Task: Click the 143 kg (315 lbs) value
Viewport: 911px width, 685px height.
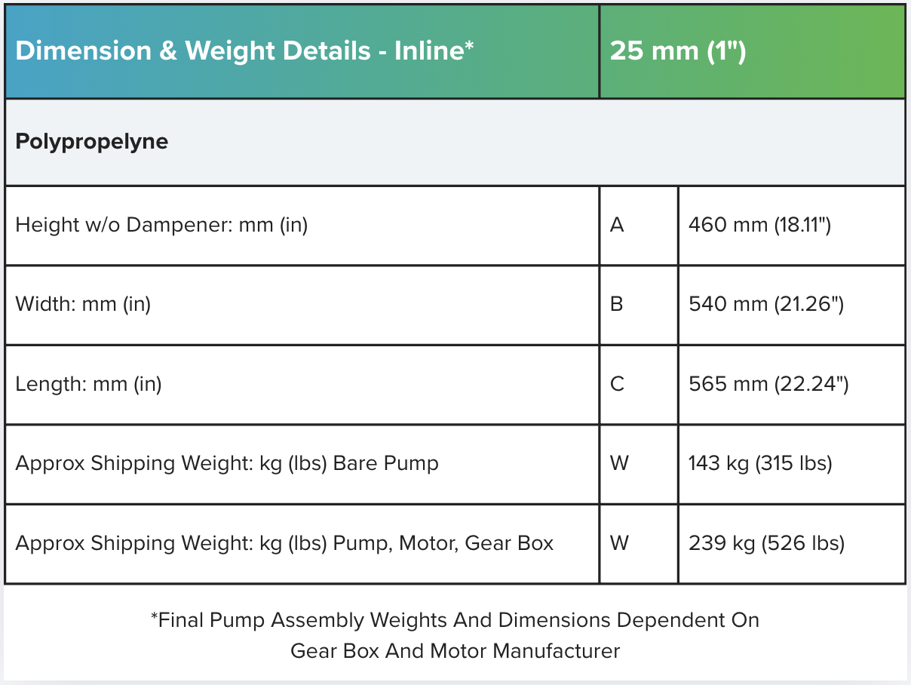Action: pyautogui.click(x=760, y=463)
